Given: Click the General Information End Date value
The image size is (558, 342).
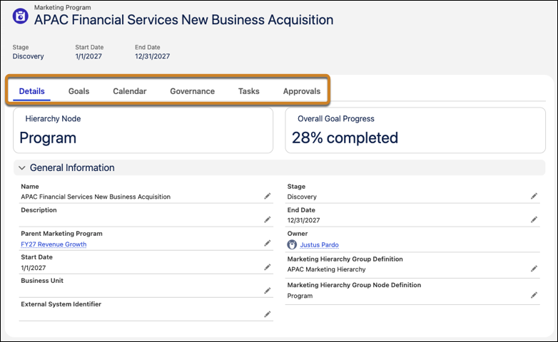Looking at the screenshot, I should pyautogui.click(x=303, y=220).
